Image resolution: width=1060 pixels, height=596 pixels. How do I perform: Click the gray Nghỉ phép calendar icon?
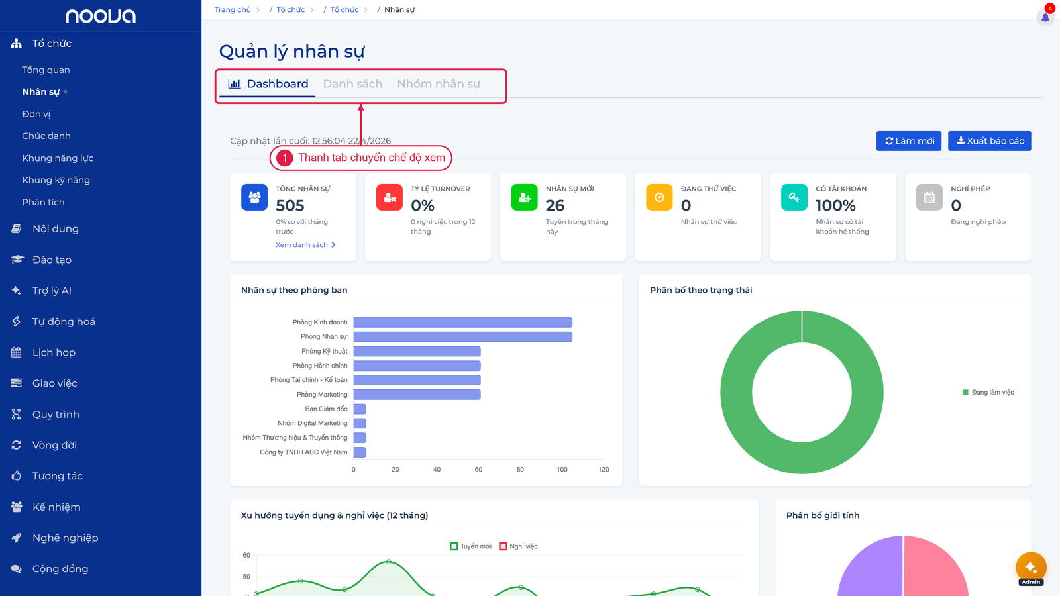tap(929, 197)
